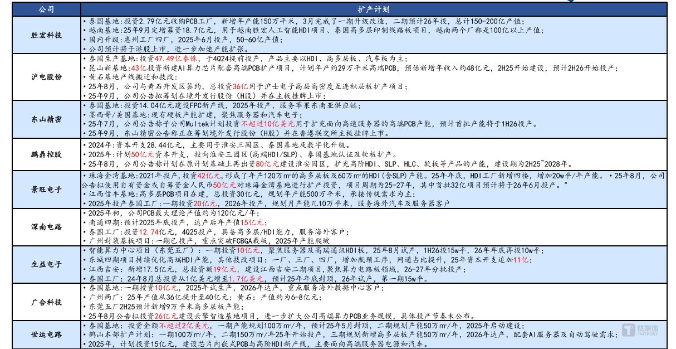
Task: Select the 胜宏科技 company cell
Action: tap(46, 35)
